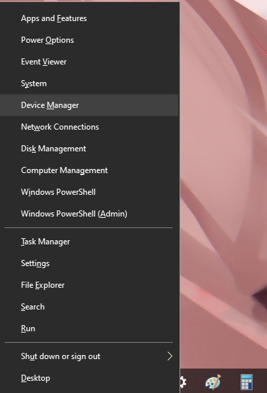Open Calculator from the taskbar
Image resolution: width=267 pixels, height=393 pixels.
click(x=247, y=382)
